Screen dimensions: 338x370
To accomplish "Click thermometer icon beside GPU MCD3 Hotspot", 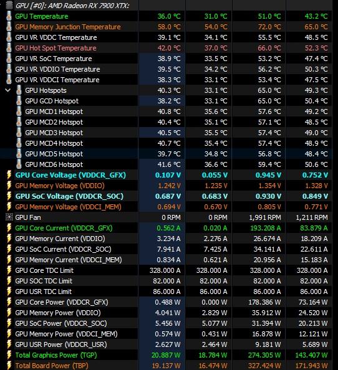I will [x=19, y=133].
